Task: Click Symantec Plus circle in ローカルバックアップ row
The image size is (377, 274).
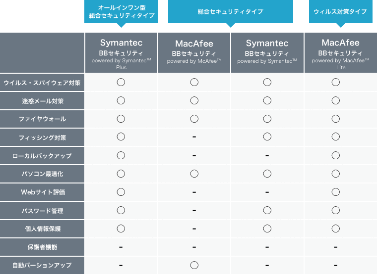Action: tap(121, 155)
